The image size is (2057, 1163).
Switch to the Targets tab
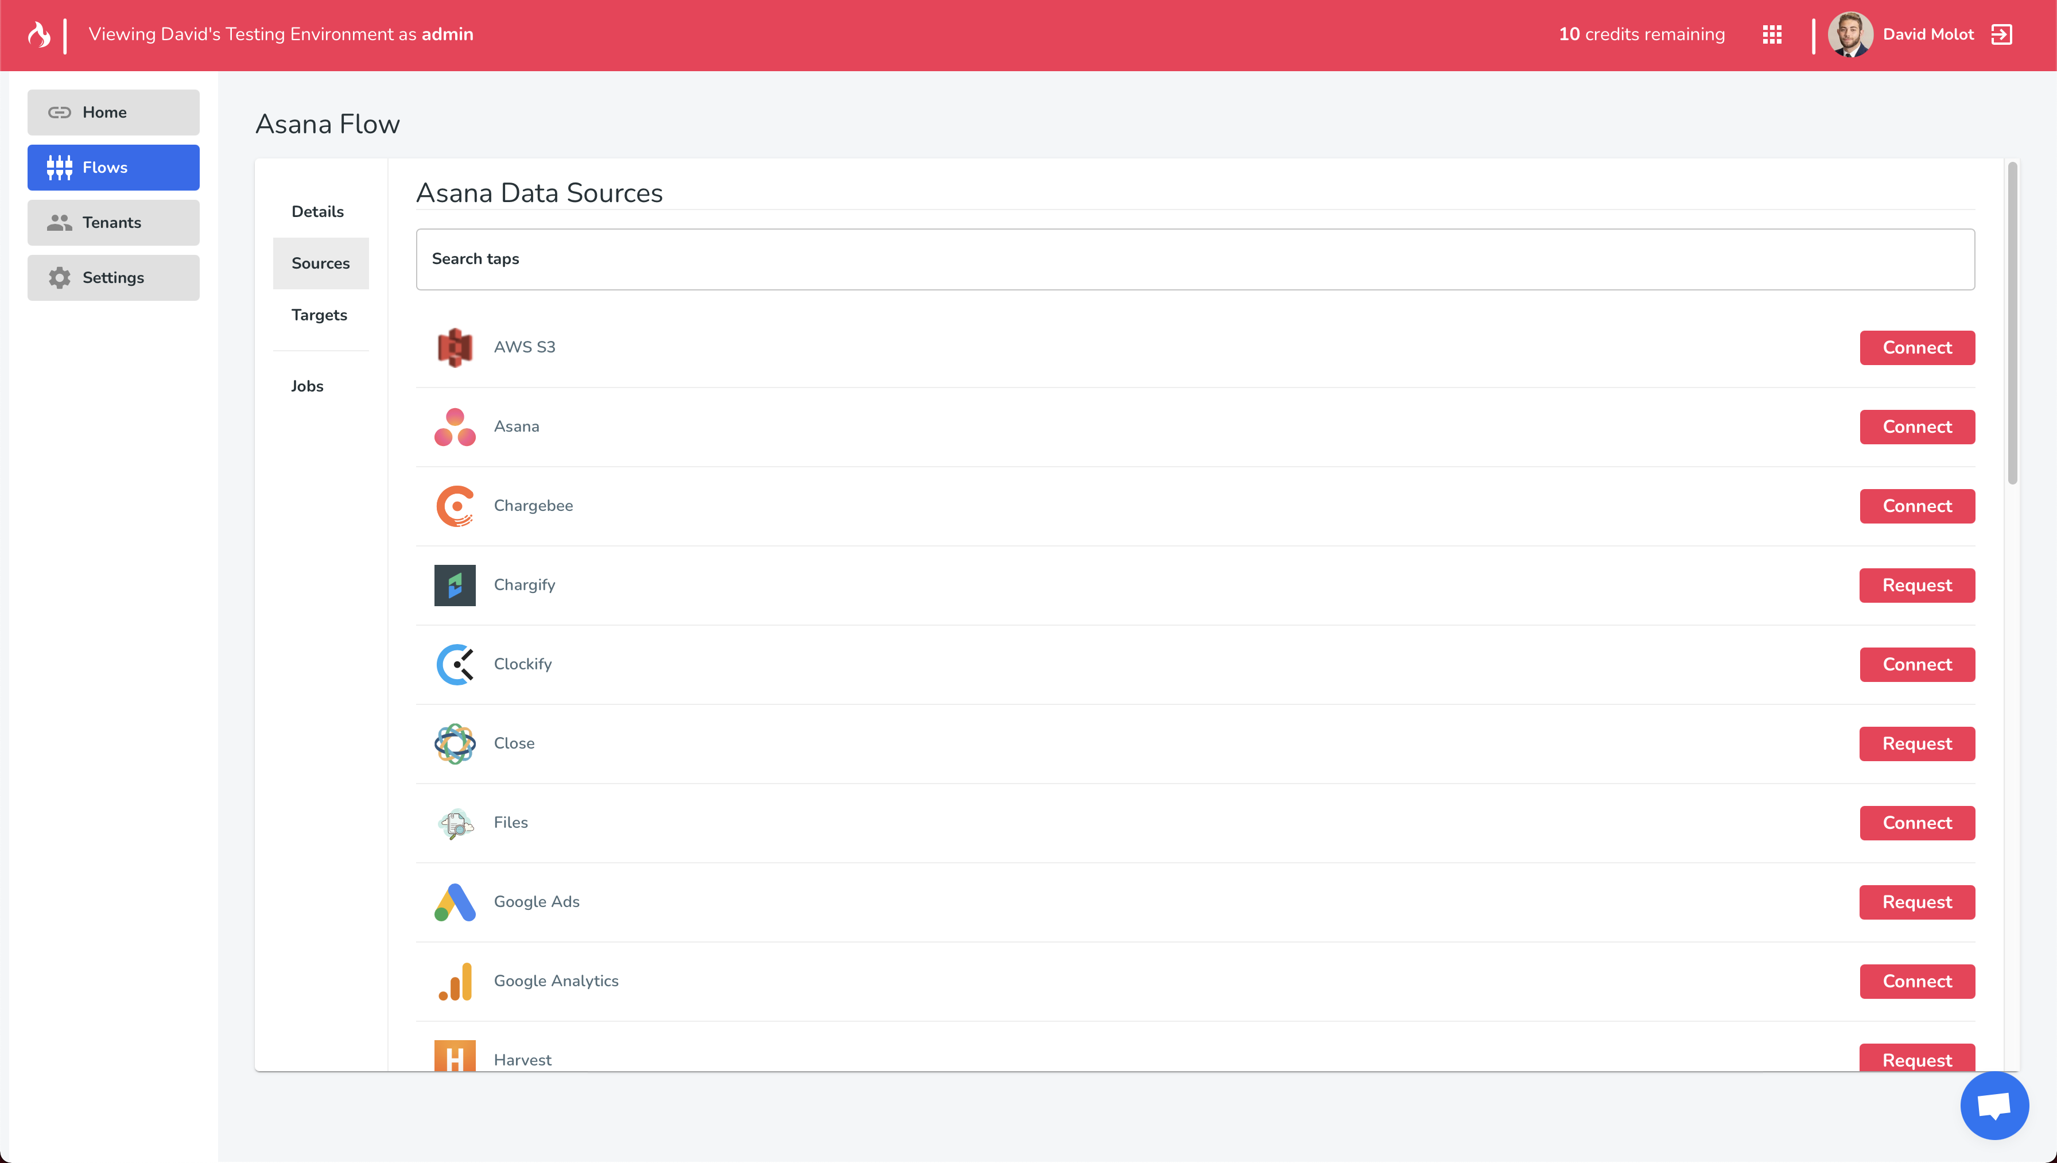point(321,315)
